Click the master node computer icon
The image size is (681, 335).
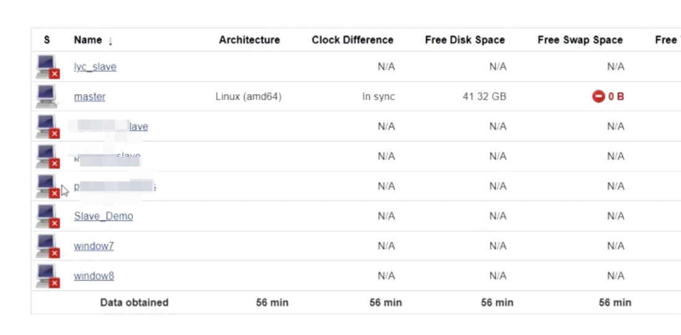pos(47,96)
